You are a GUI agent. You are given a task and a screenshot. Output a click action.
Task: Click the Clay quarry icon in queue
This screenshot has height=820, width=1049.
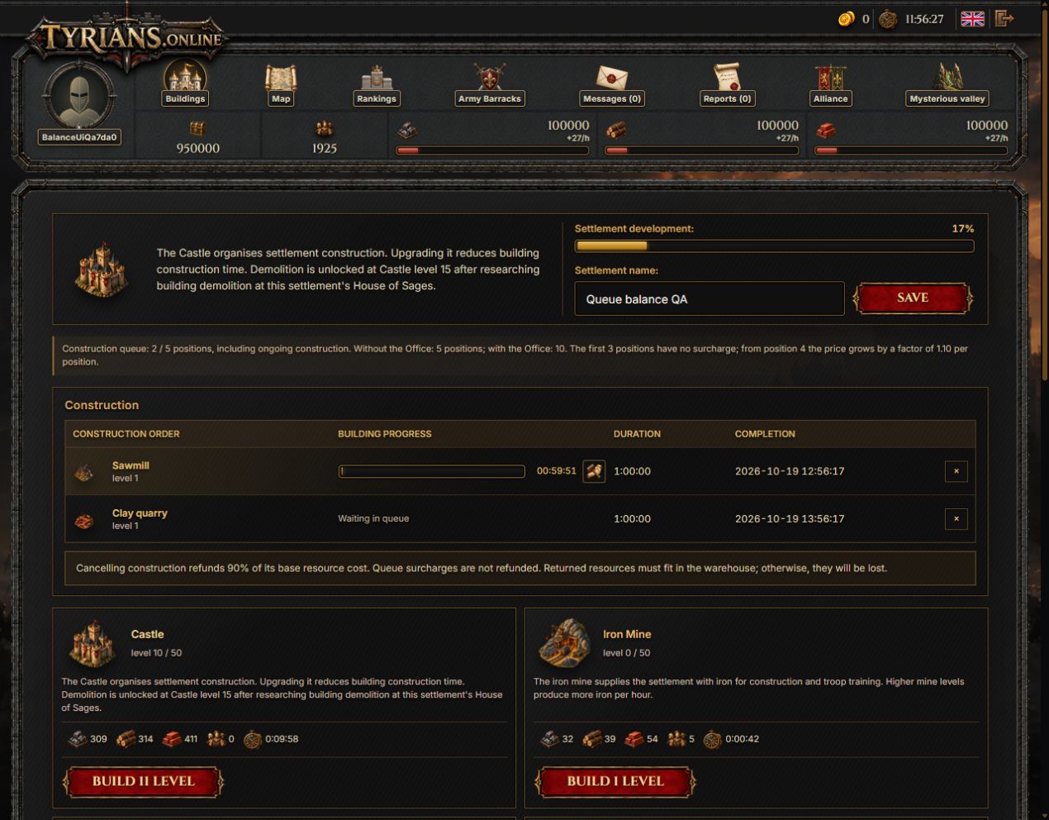84,520
